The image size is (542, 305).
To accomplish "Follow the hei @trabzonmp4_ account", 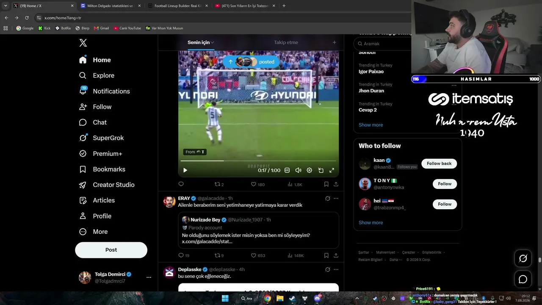I will [x=445, y=204].
